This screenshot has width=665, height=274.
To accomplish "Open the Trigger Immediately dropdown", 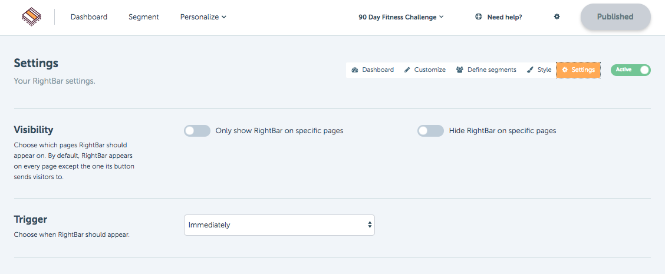I will coord(279,225).
